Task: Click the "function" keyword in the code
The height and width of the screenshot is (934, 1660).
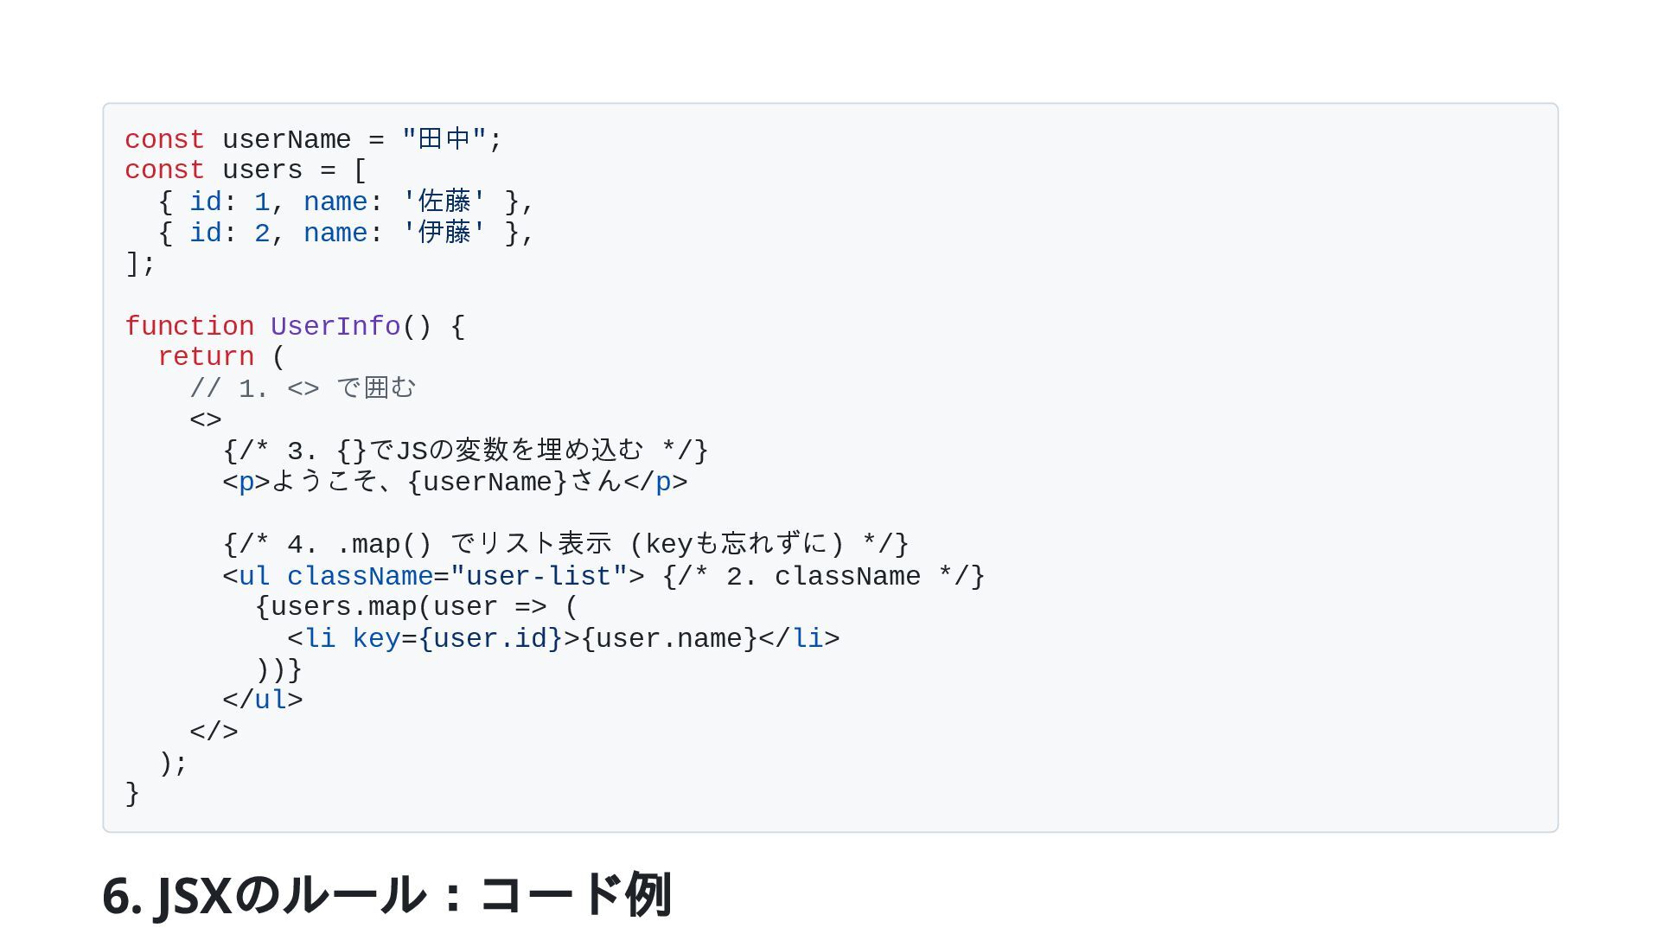Action: pos(189,327)
